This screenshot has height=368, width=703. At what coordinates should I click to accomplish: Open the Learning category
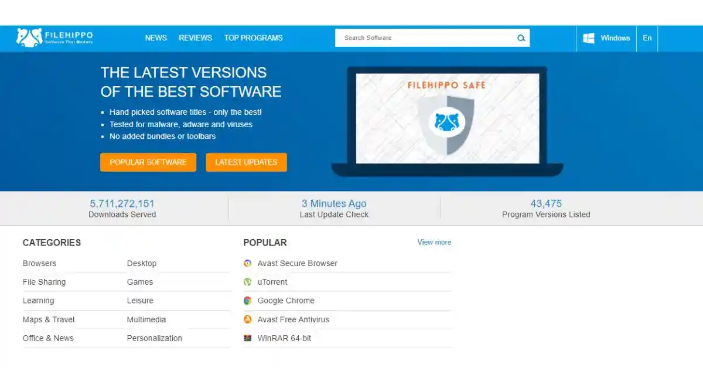point(39,301)
